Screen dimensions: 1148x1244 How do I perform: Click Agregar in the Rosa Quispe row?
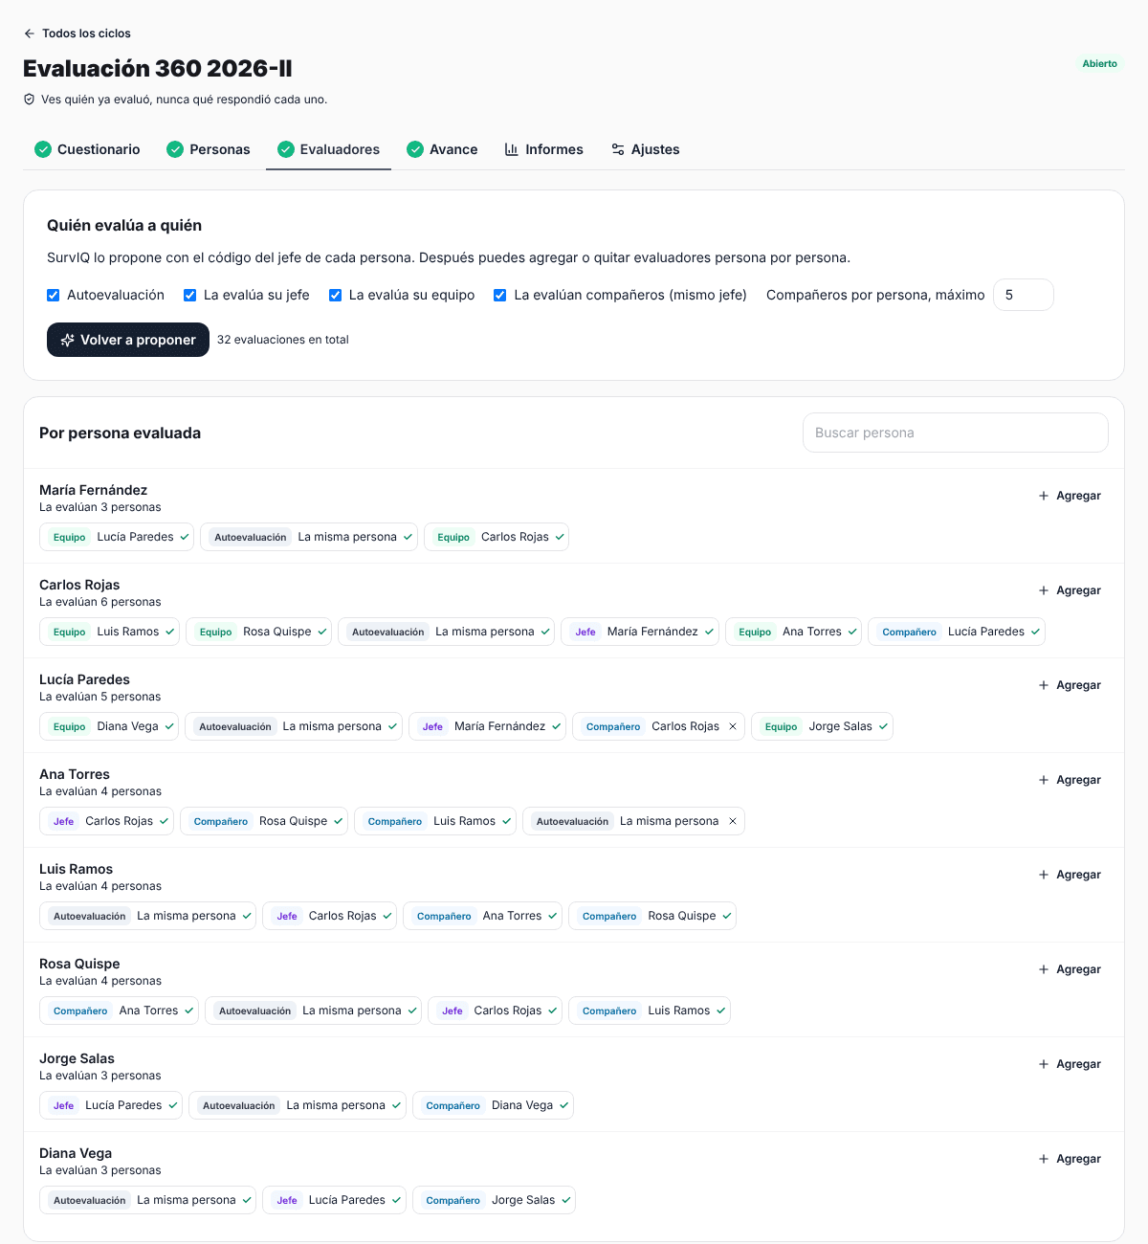pos(1070,969)
